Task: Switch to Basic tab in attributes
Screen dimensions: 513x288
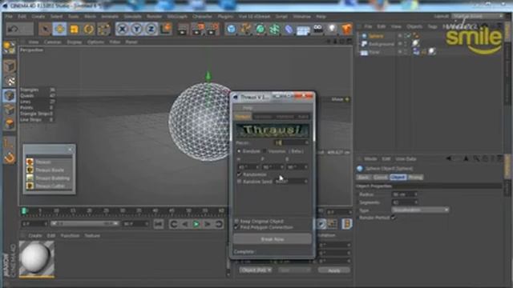Action: (363, 178)
